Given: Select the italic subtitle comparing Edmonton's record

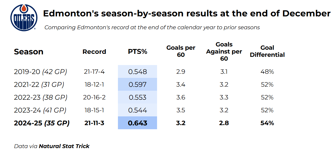Looking at the screenshot, I should (x=152, y=27).
